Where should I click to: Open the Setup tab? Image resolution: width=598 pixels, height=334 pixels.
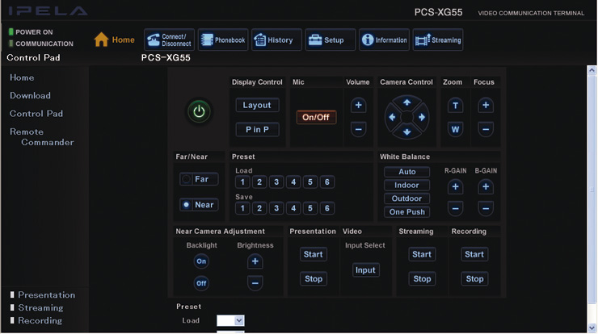330,40
